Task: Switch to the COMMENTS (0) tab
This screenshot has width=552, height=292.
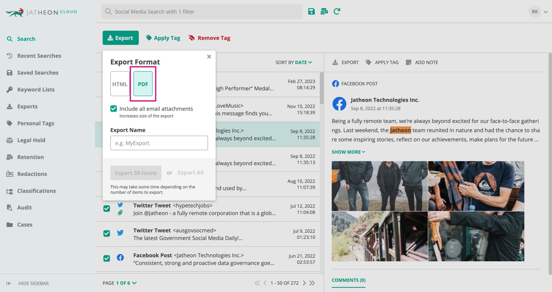Action: click(x=349, y=280)
